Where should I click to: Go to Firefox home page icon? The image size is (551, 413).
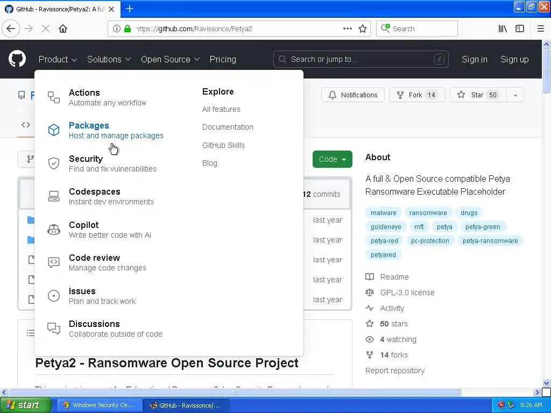coord(63,29)
